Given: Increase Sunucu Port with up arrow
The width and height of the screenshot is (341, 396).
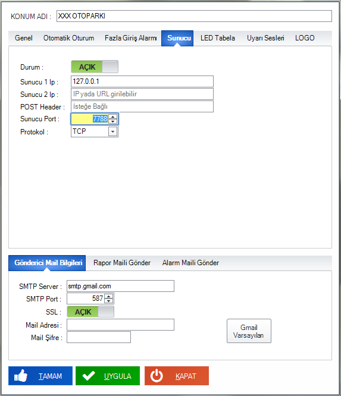Looking at the screenshot, I should pyautogui.click(x=112, y=117).
